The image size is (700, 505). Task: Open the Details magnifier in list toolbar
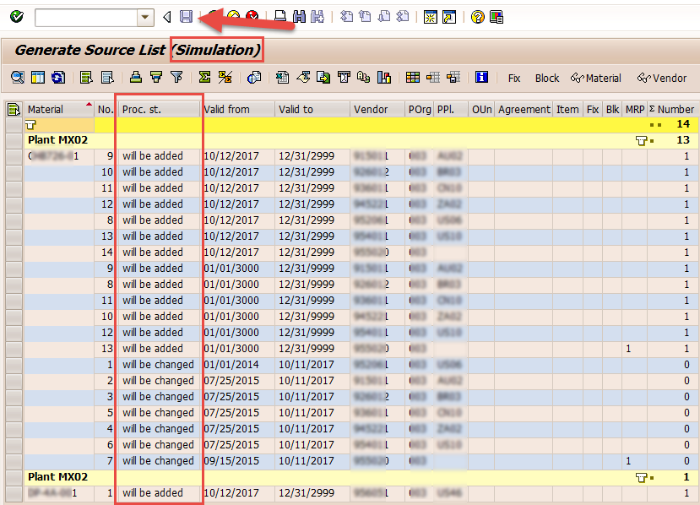[18, 78]
